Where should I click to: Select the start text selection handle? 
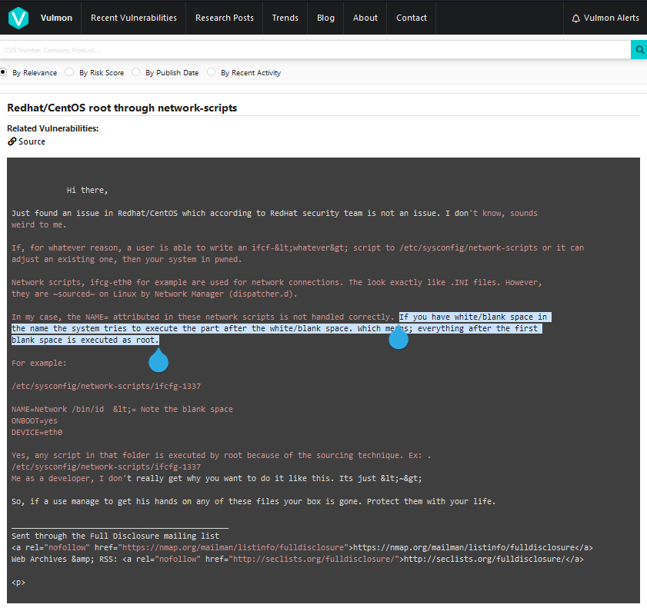tap(399, 338)
